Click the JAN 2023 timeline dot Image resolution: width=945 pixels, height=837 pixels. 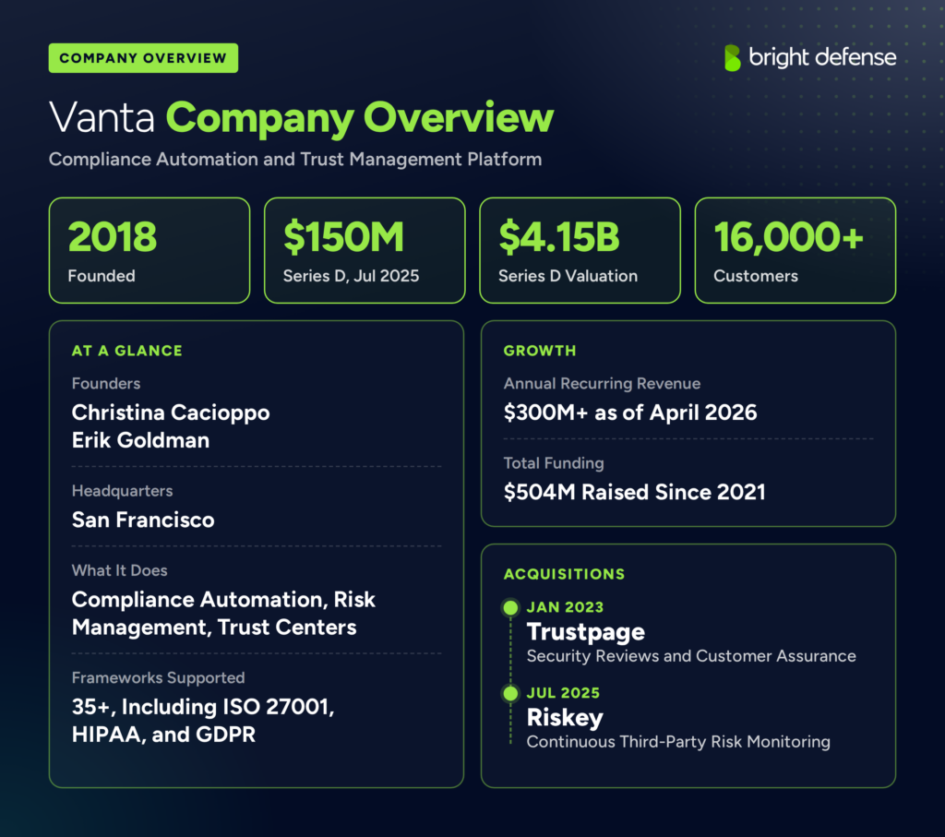tap(510, 607)
